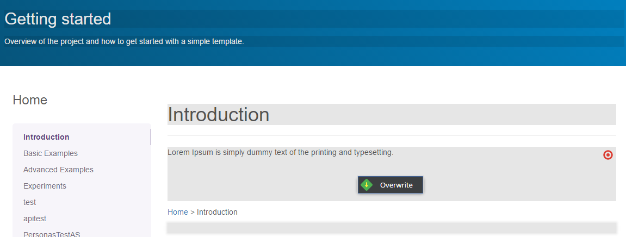The width and height of the screenshot is (626, 237).
Task: Click the red target icon
Action: (608, 155)
